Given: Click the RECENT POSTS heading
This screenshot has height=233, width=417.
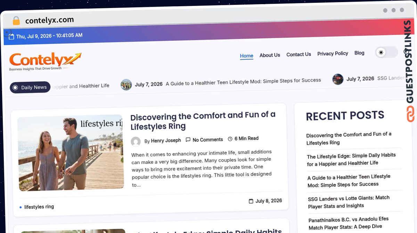Looking at the screenshot, I should 345,115.
